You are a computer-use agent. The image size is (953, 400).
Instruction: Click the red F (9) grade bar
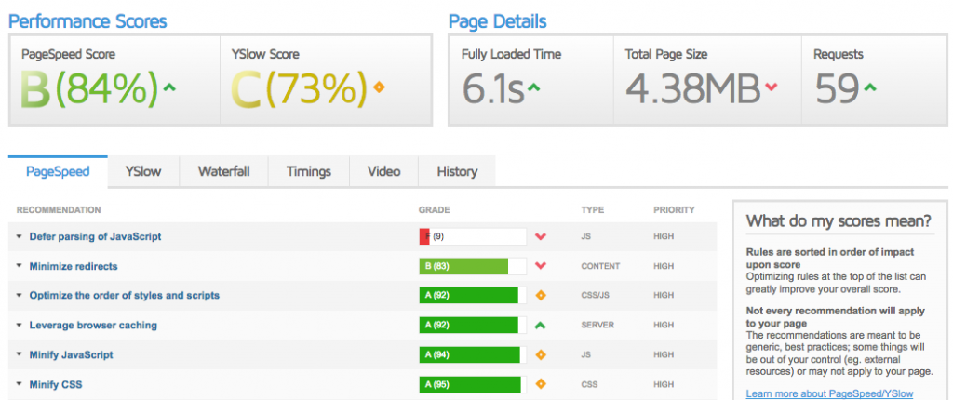472,237
